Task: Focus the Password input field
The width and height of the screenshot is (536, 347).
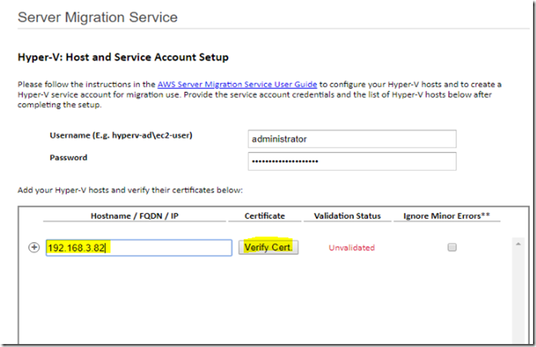Action: coord(352,161)
